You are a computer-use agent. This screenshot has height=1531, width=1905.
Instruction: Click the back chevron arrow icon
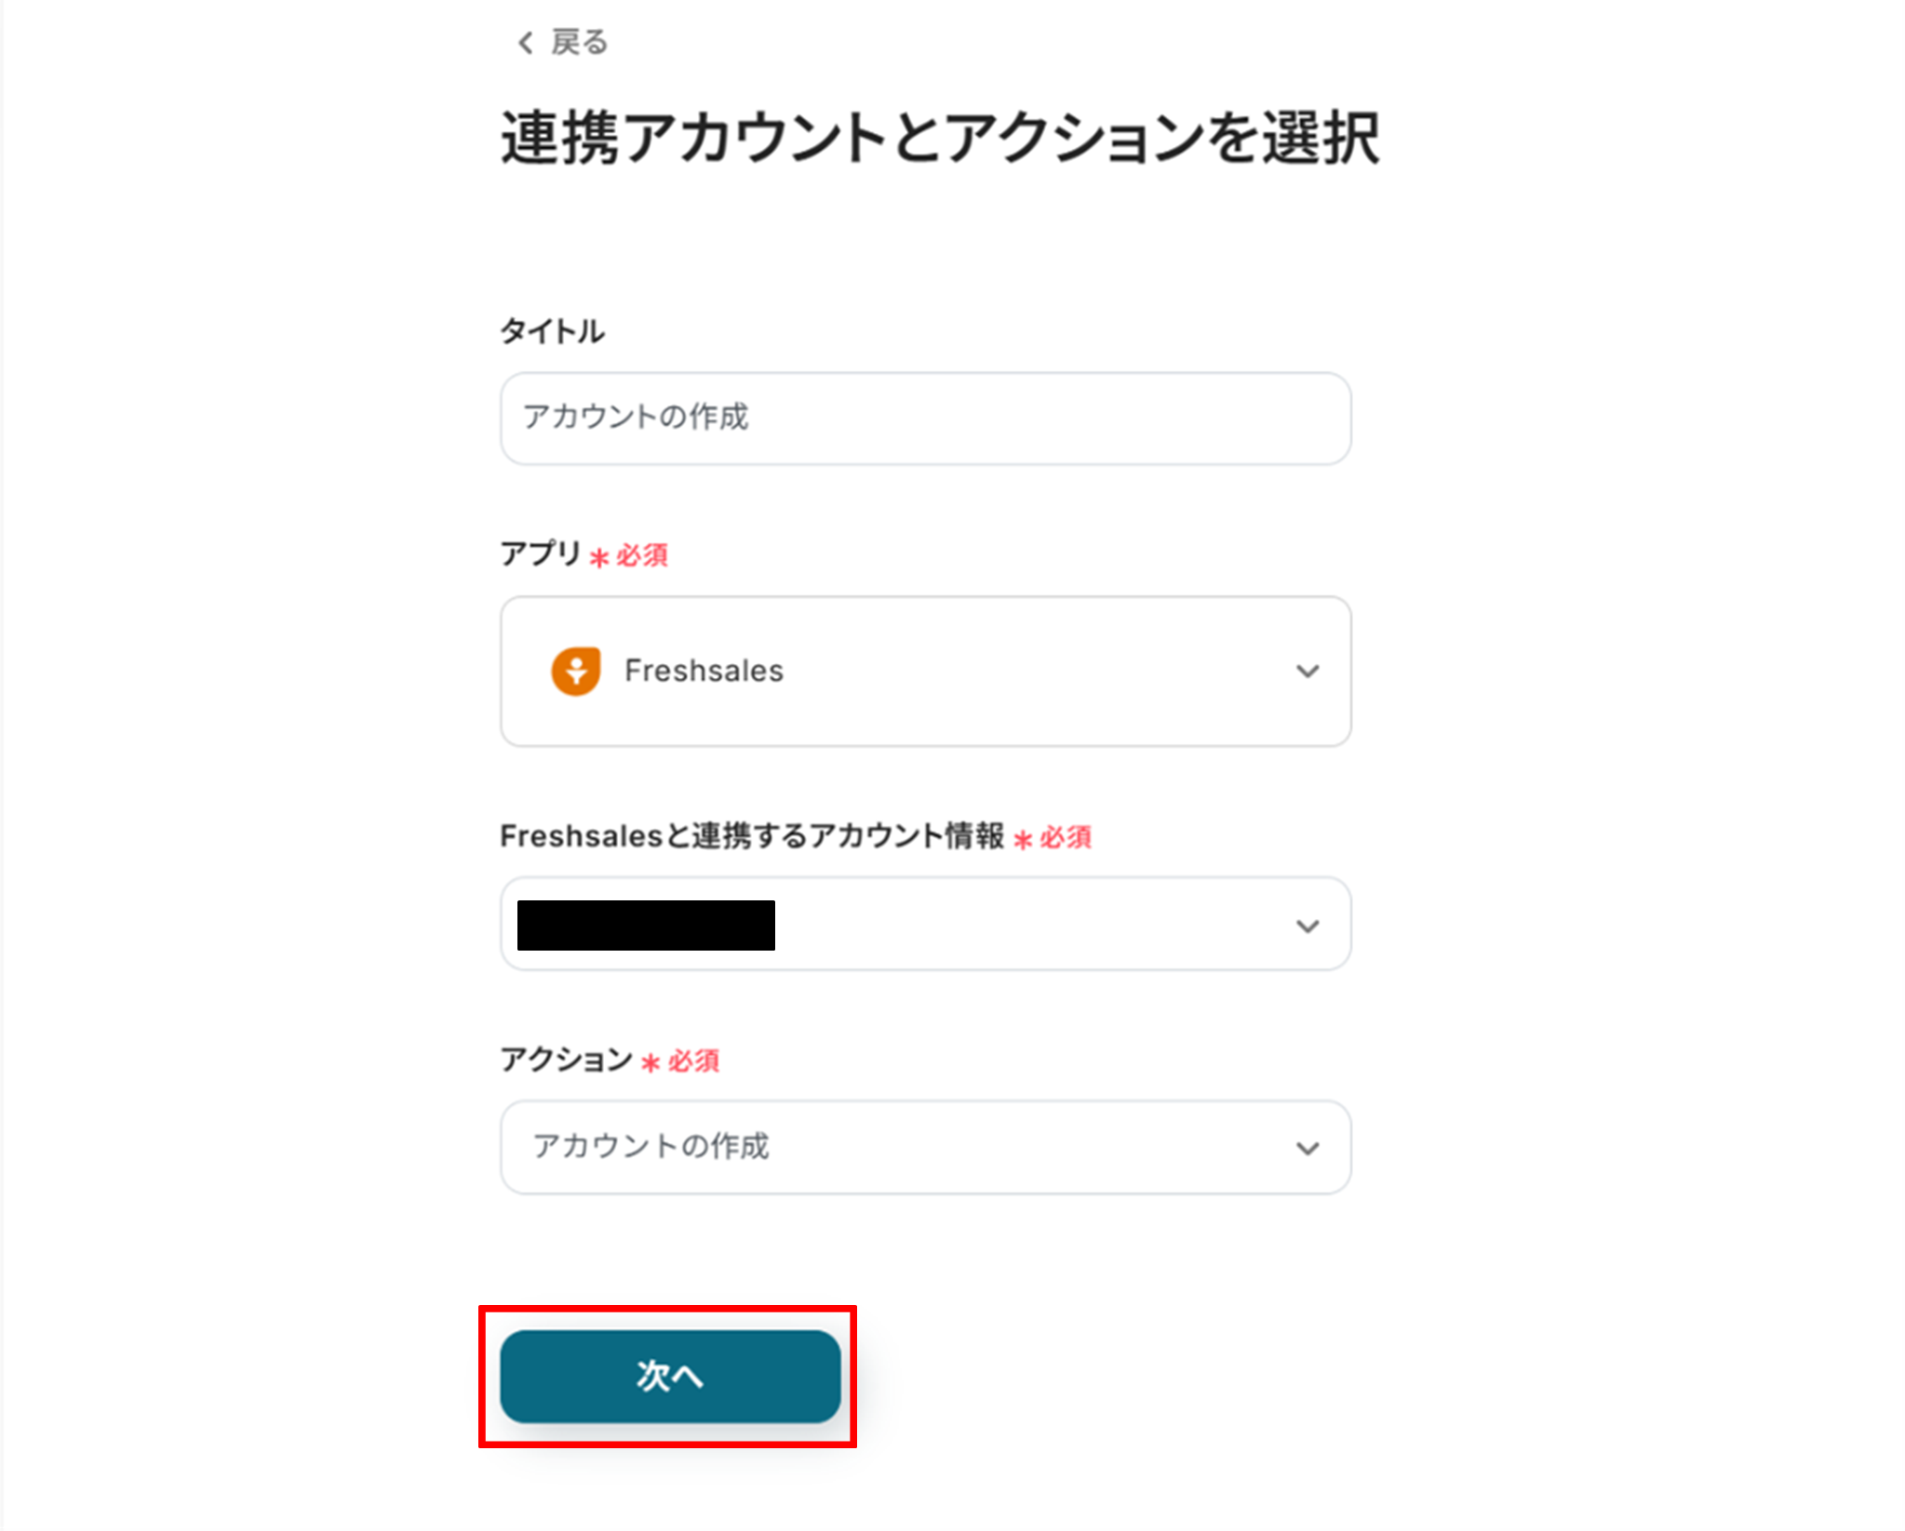pyautogui.click(x=526, y=43)
